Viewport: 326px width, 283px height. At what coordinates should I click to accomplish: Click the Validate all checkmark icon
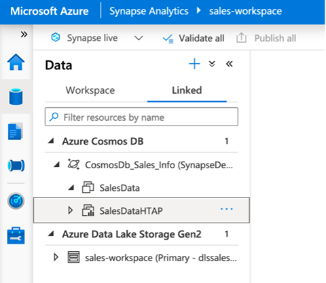(168, 39)
